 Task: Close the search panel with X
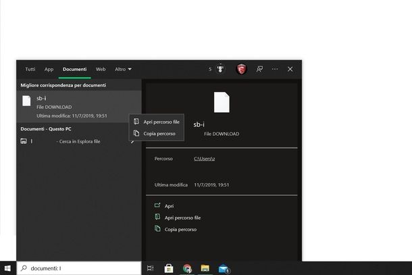290,69
